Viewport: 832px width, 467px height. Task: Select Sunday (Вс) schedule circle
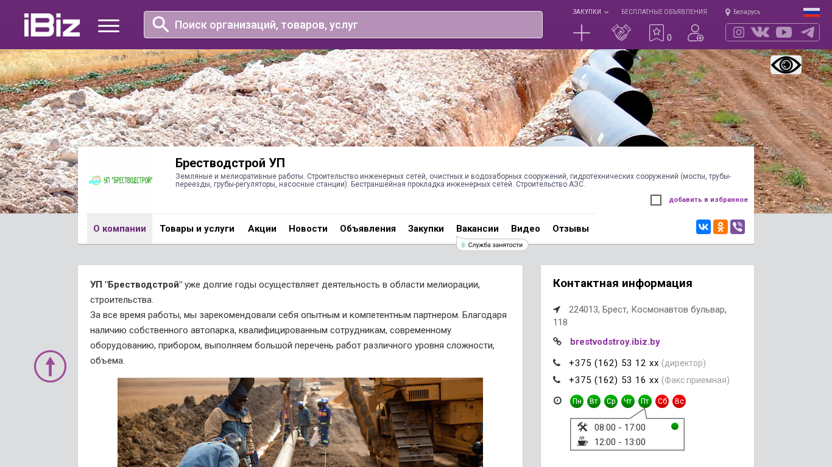click(679, 401)
